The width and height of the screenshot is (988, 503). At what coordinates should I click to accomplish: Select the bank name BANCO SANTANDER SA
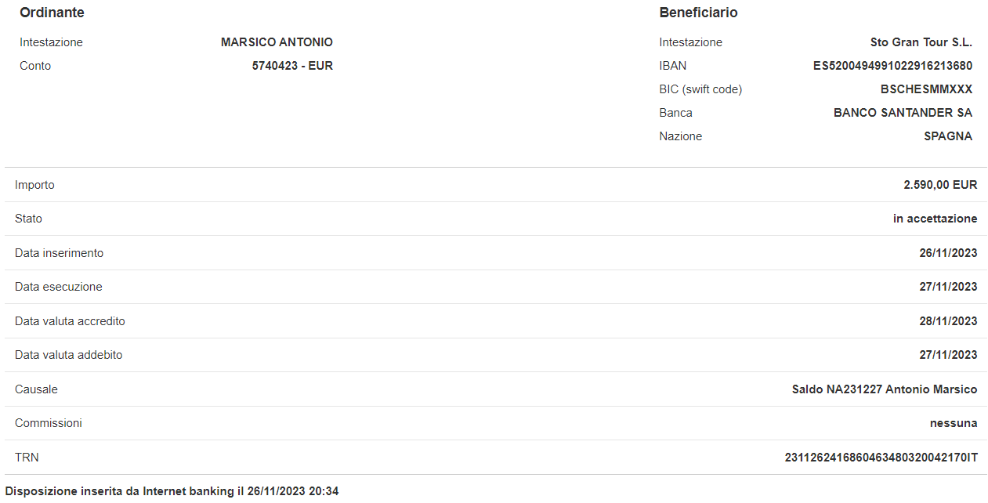[x=903, y=113]
